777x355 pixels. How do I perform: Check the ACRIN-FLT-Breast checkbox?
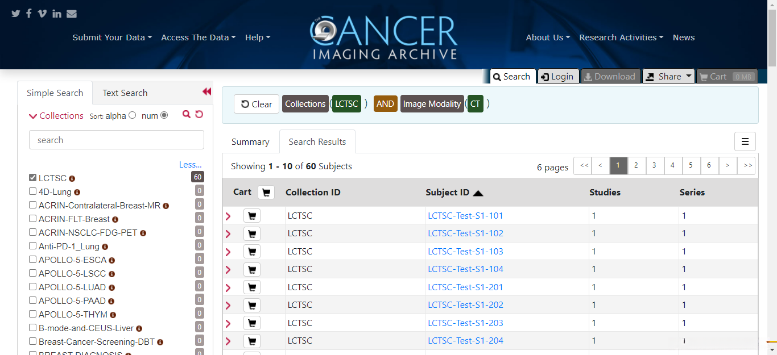point(33,219)
